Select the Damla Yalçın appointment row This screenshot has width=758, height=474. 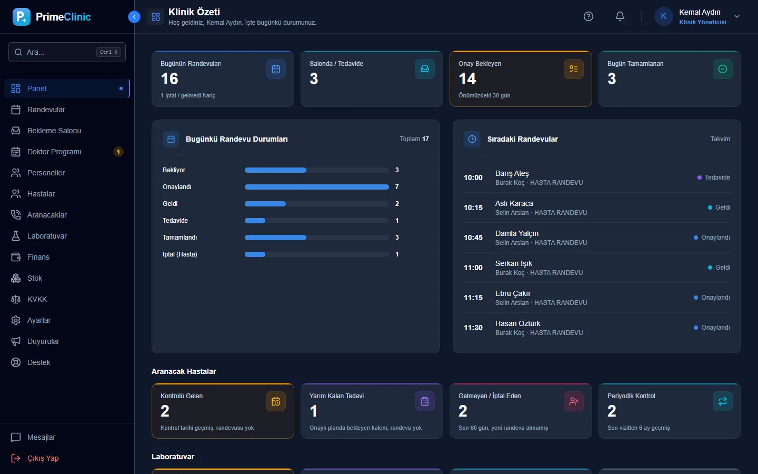597,238
